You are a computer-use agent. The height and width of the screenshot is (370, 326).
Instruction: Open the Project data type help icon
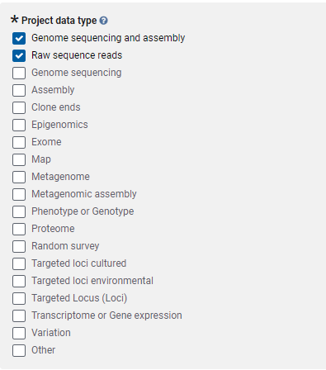click(103, 21)
